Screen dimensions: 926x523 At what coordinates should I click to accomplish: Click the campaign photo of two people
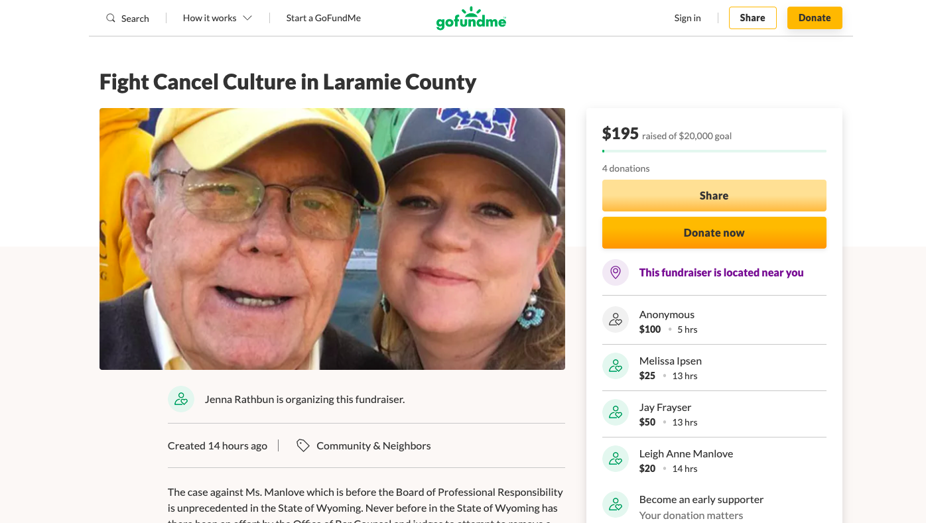[332, 239]
